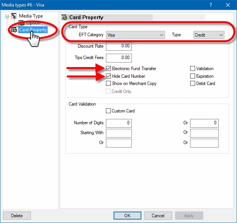The width and height of the screenshot is (237, 223).
Task: Collapse the Media Type tree node
Action: point(6,16)
